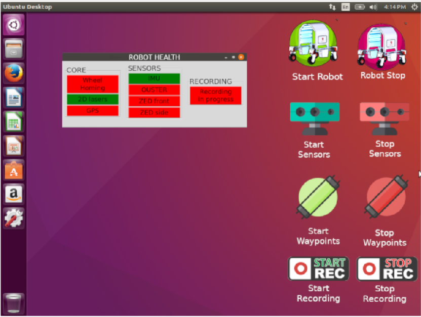Launch the Start Robot desktop icon
Viewport: 421px width, 317px height.
point(313,43)
